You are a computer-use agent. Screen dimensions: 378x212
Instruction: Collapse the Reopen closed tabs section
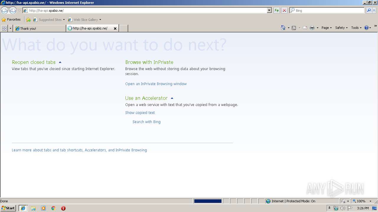[60, 62]
